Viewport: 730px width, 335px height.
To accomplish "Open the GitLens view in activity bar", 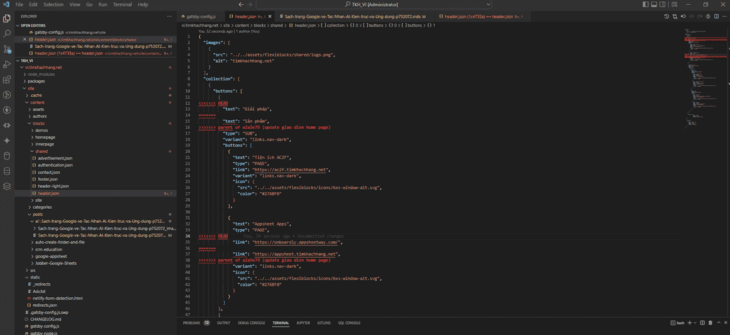I will pos(7,95).
